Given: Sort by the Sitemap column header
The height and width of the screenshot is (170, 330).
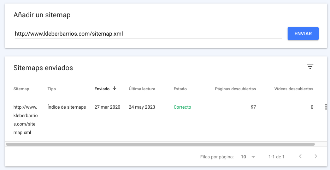Looking at the screenshot, I should [21, 89].
